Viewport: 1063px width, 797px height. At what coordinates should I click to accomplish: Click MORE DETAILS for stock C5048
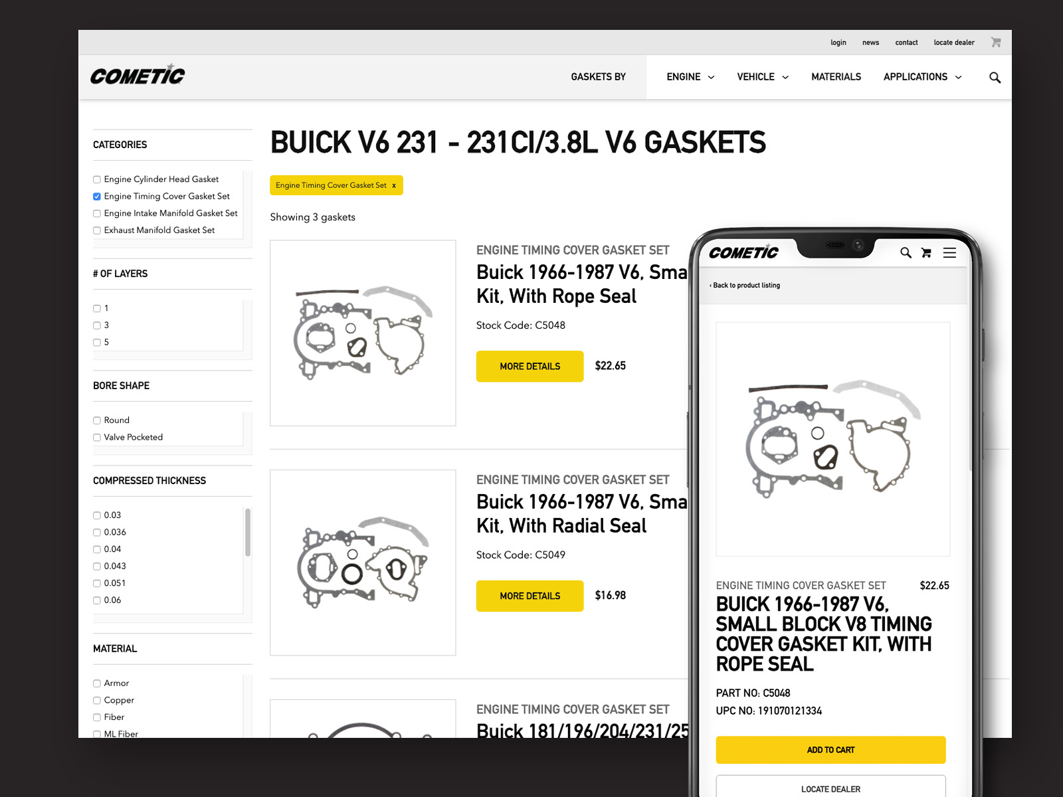[530, 366]
